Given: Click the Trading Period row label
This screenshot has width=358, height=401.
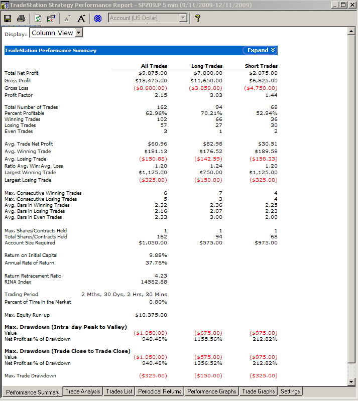Looking at the screenshot, I should (21, 295).
